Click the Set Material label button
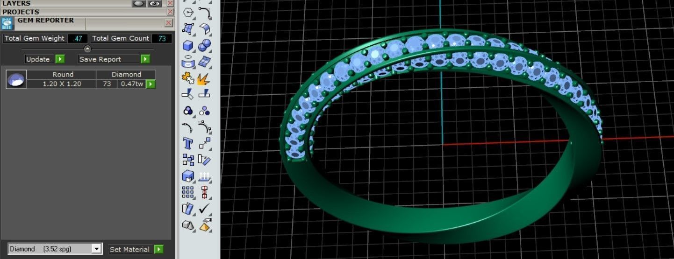 point(129,249)
